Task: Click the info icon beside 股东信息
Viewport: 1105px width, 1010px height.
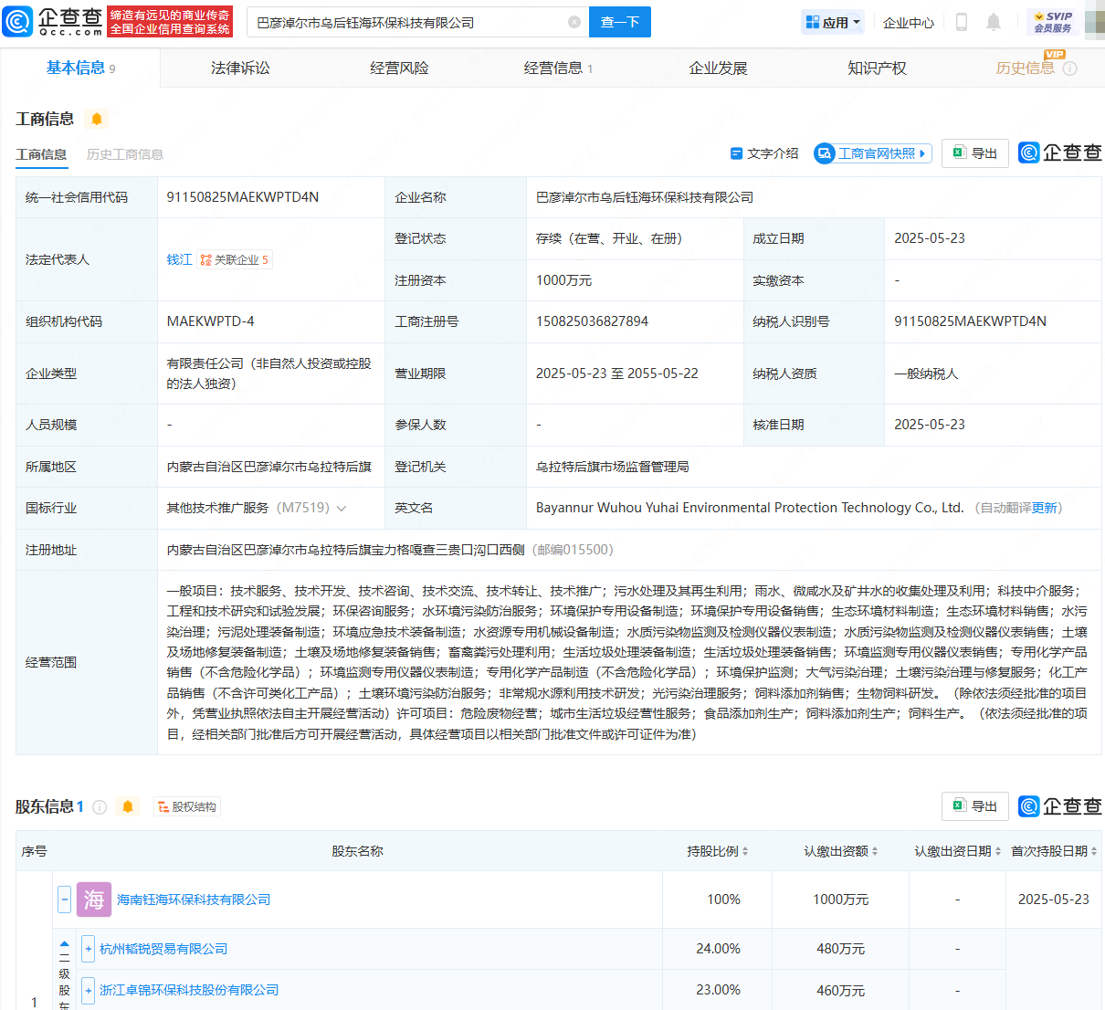Action: (x=100, y=807)
